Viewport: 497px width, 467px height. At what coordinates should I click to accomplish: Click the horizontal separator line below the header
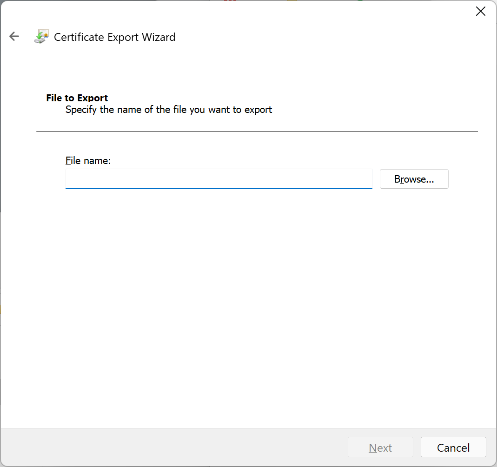(x=257, y=132)
